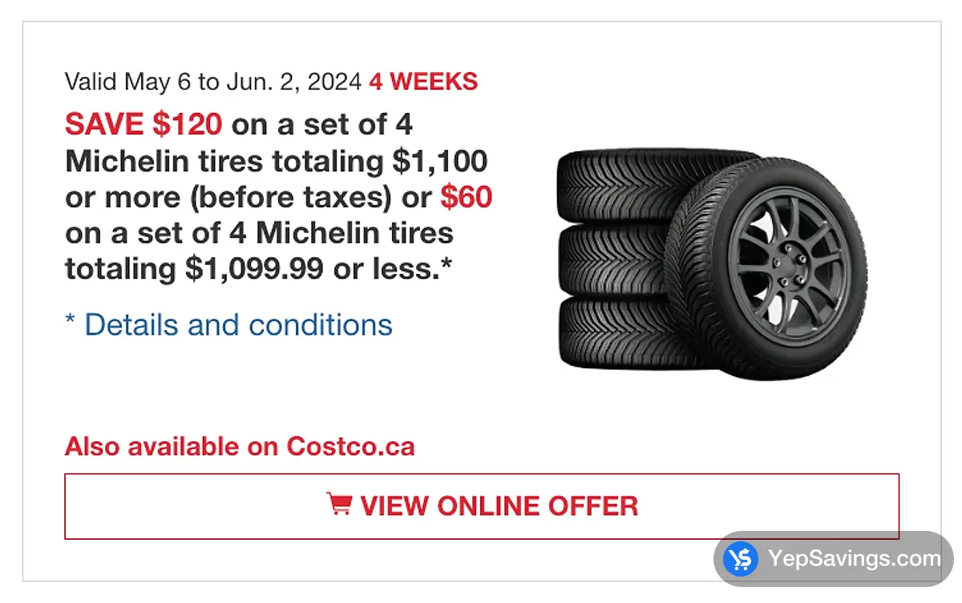Click the Also available on Costco.ca heading

point(240,446)
